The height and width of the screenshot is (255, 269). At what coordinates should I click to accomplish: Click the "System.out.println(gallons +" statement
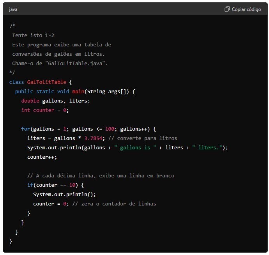pos(127,148)
